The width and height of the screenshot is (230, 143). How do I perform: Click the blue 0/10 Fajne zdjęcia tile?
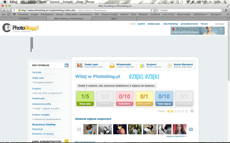164,99
